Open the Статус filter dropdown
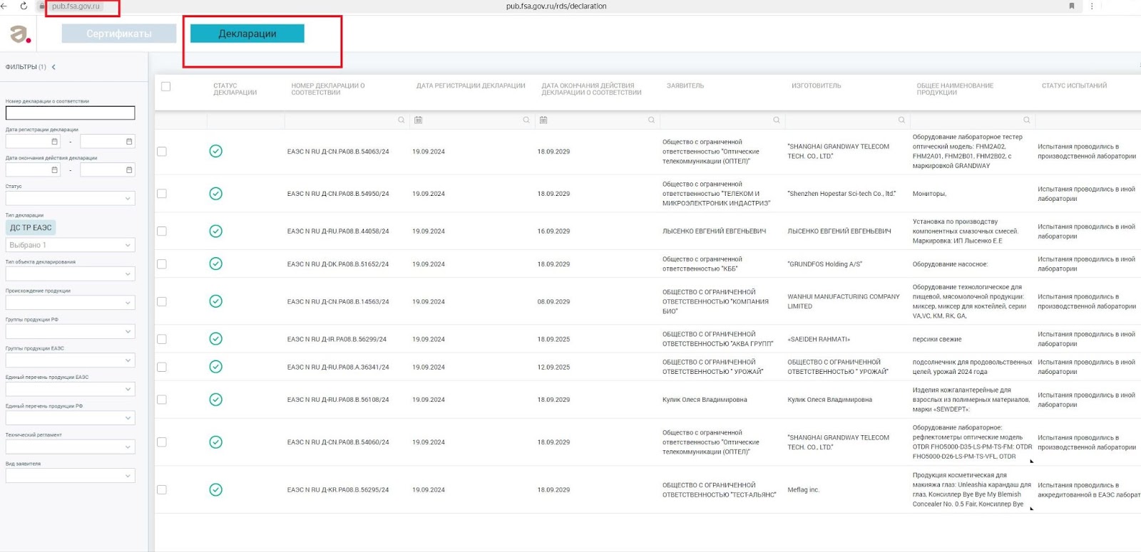 pyautogui.click(x=70, y=198)
